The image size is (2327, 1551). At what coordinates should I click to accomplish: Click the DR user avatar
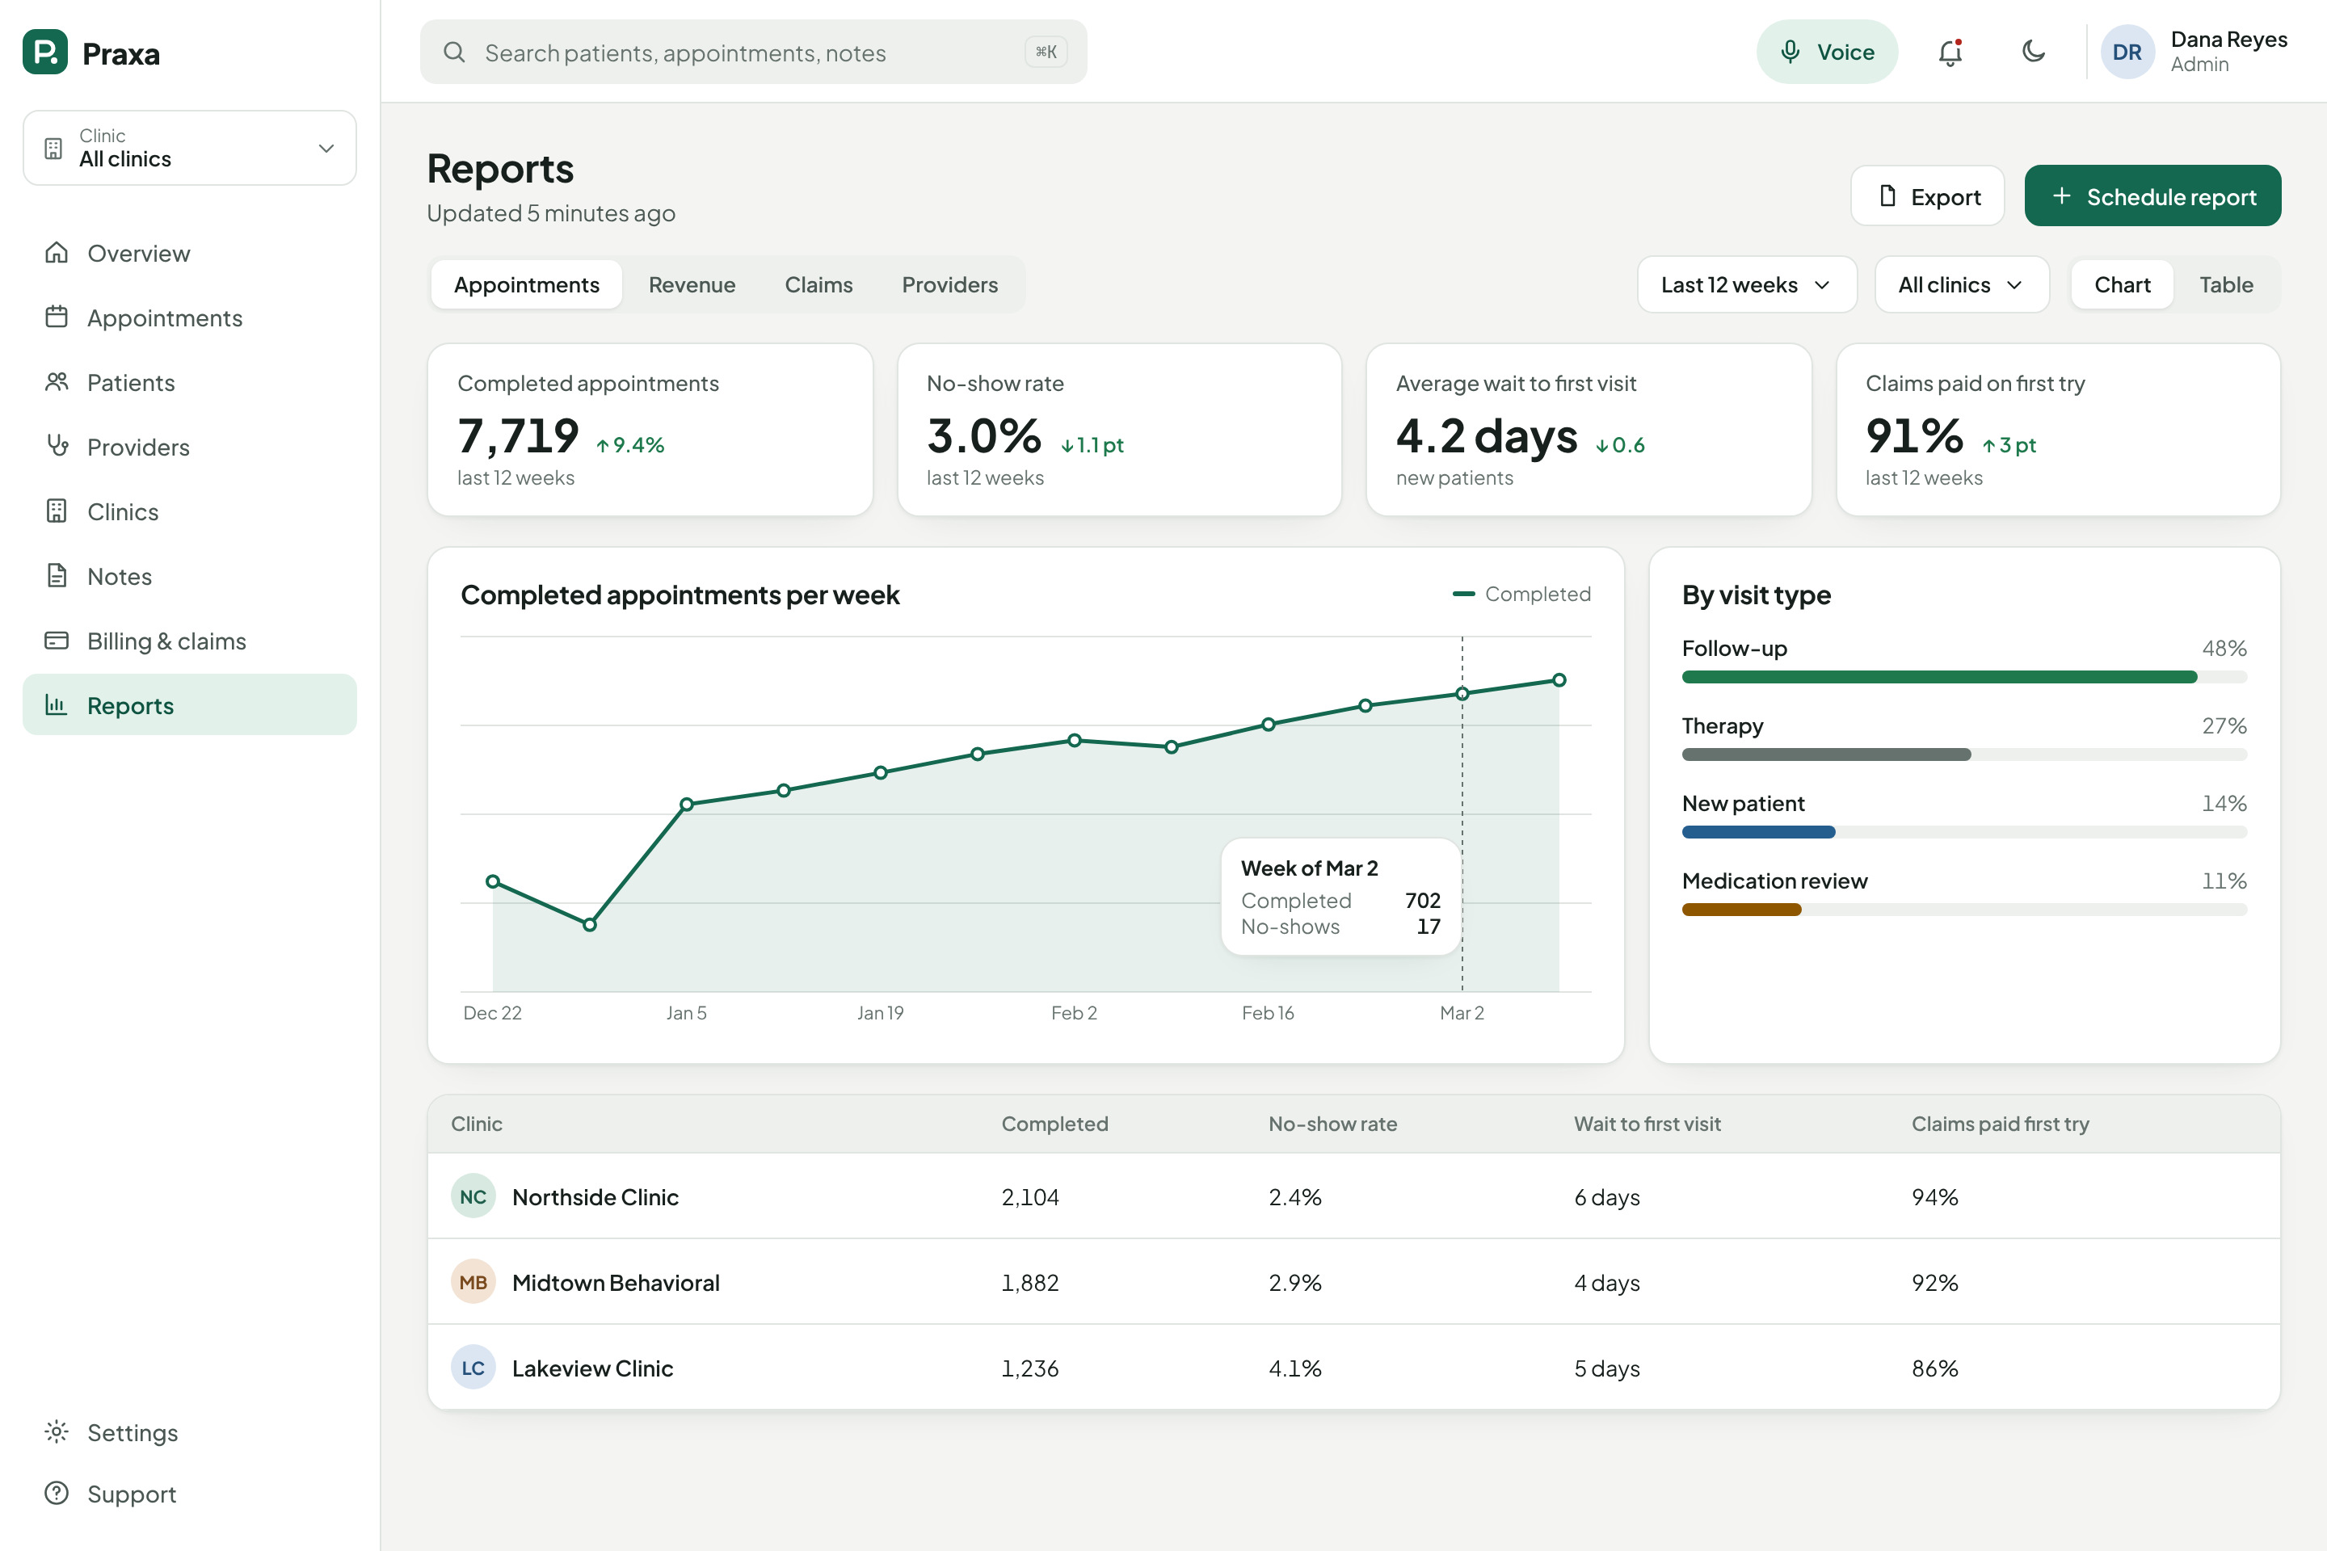2127,52
